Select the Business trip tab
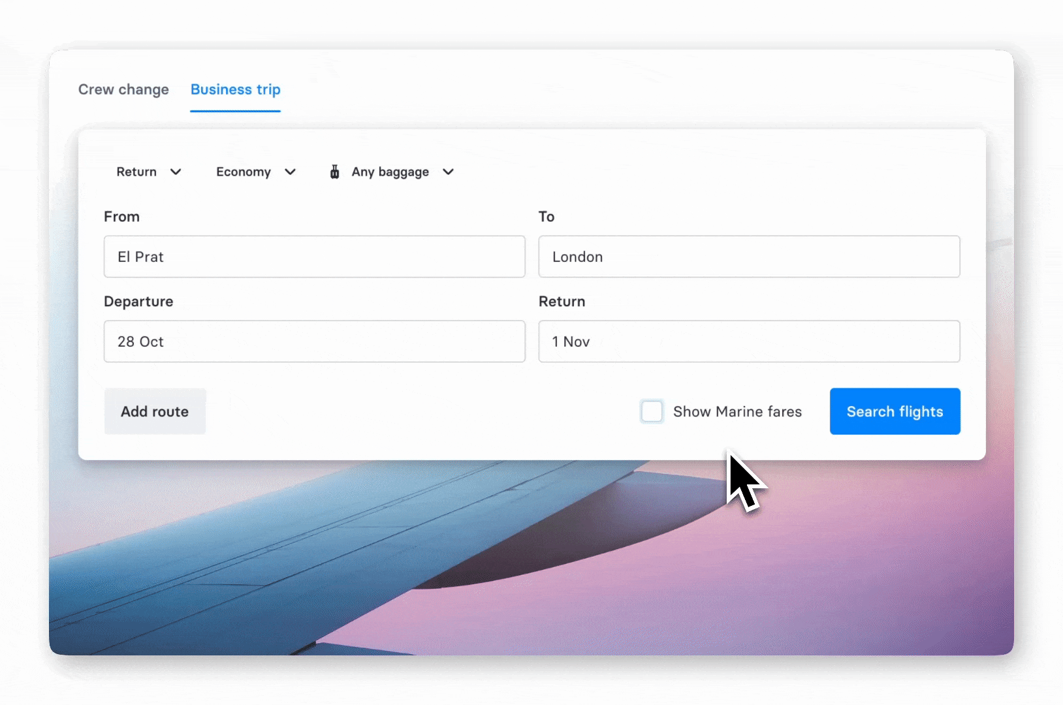 pos(235,89)
